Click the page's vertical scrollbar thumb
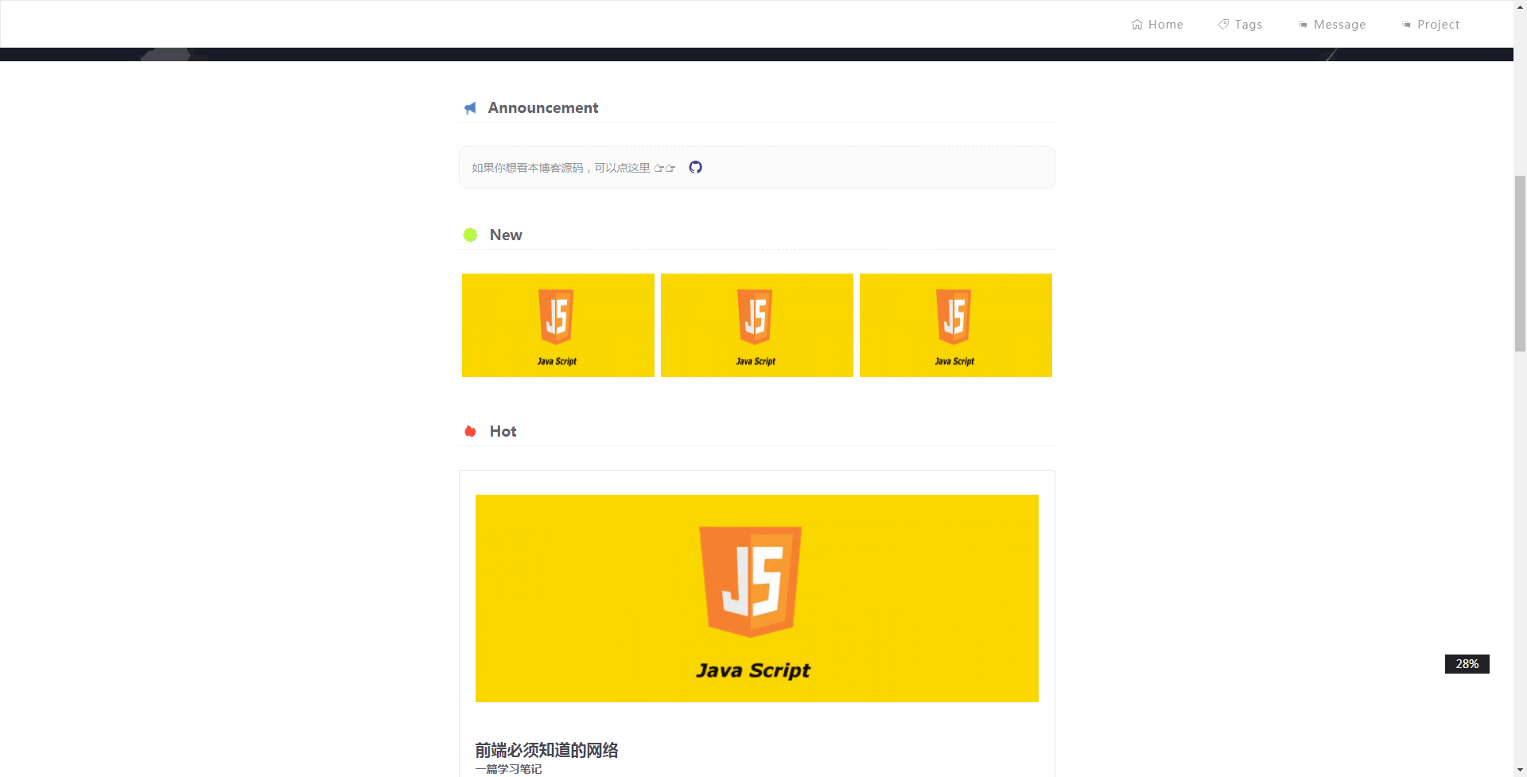 point(1520,263)
